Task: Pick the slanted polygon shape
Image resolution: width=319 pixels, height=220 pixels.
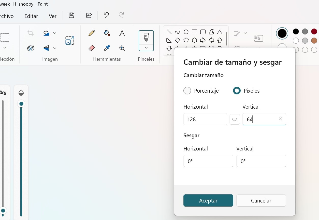Action: 211,32
